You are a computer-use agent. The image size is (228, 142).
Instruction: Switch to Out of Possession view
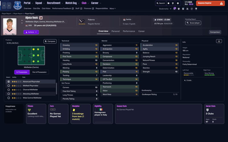pos(39,72)
